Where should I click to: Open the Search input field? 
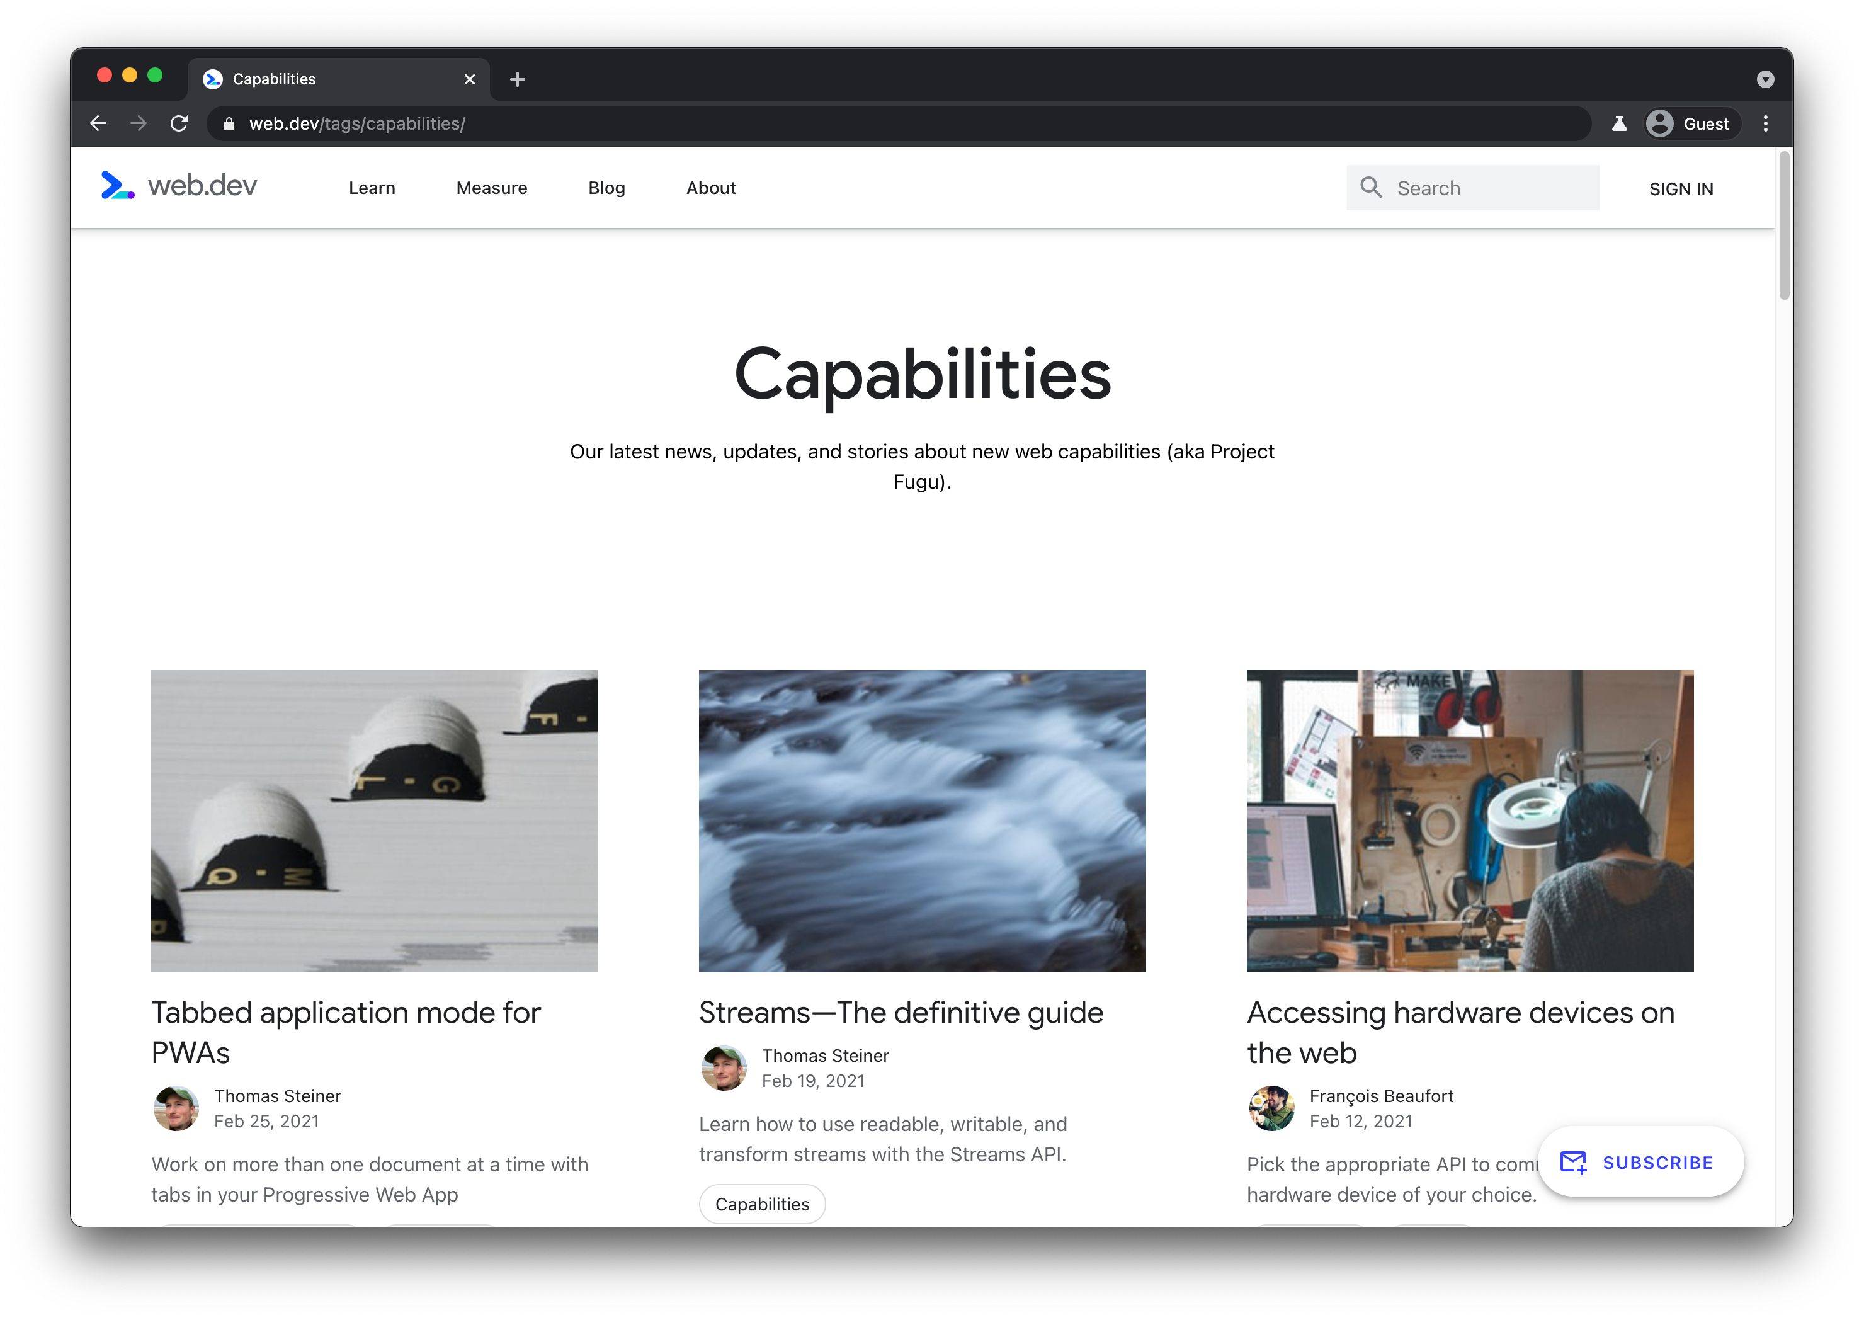point(1486,187)
